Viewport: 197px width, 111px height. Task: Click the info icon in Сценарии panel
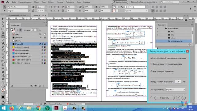tap(190, 44)
